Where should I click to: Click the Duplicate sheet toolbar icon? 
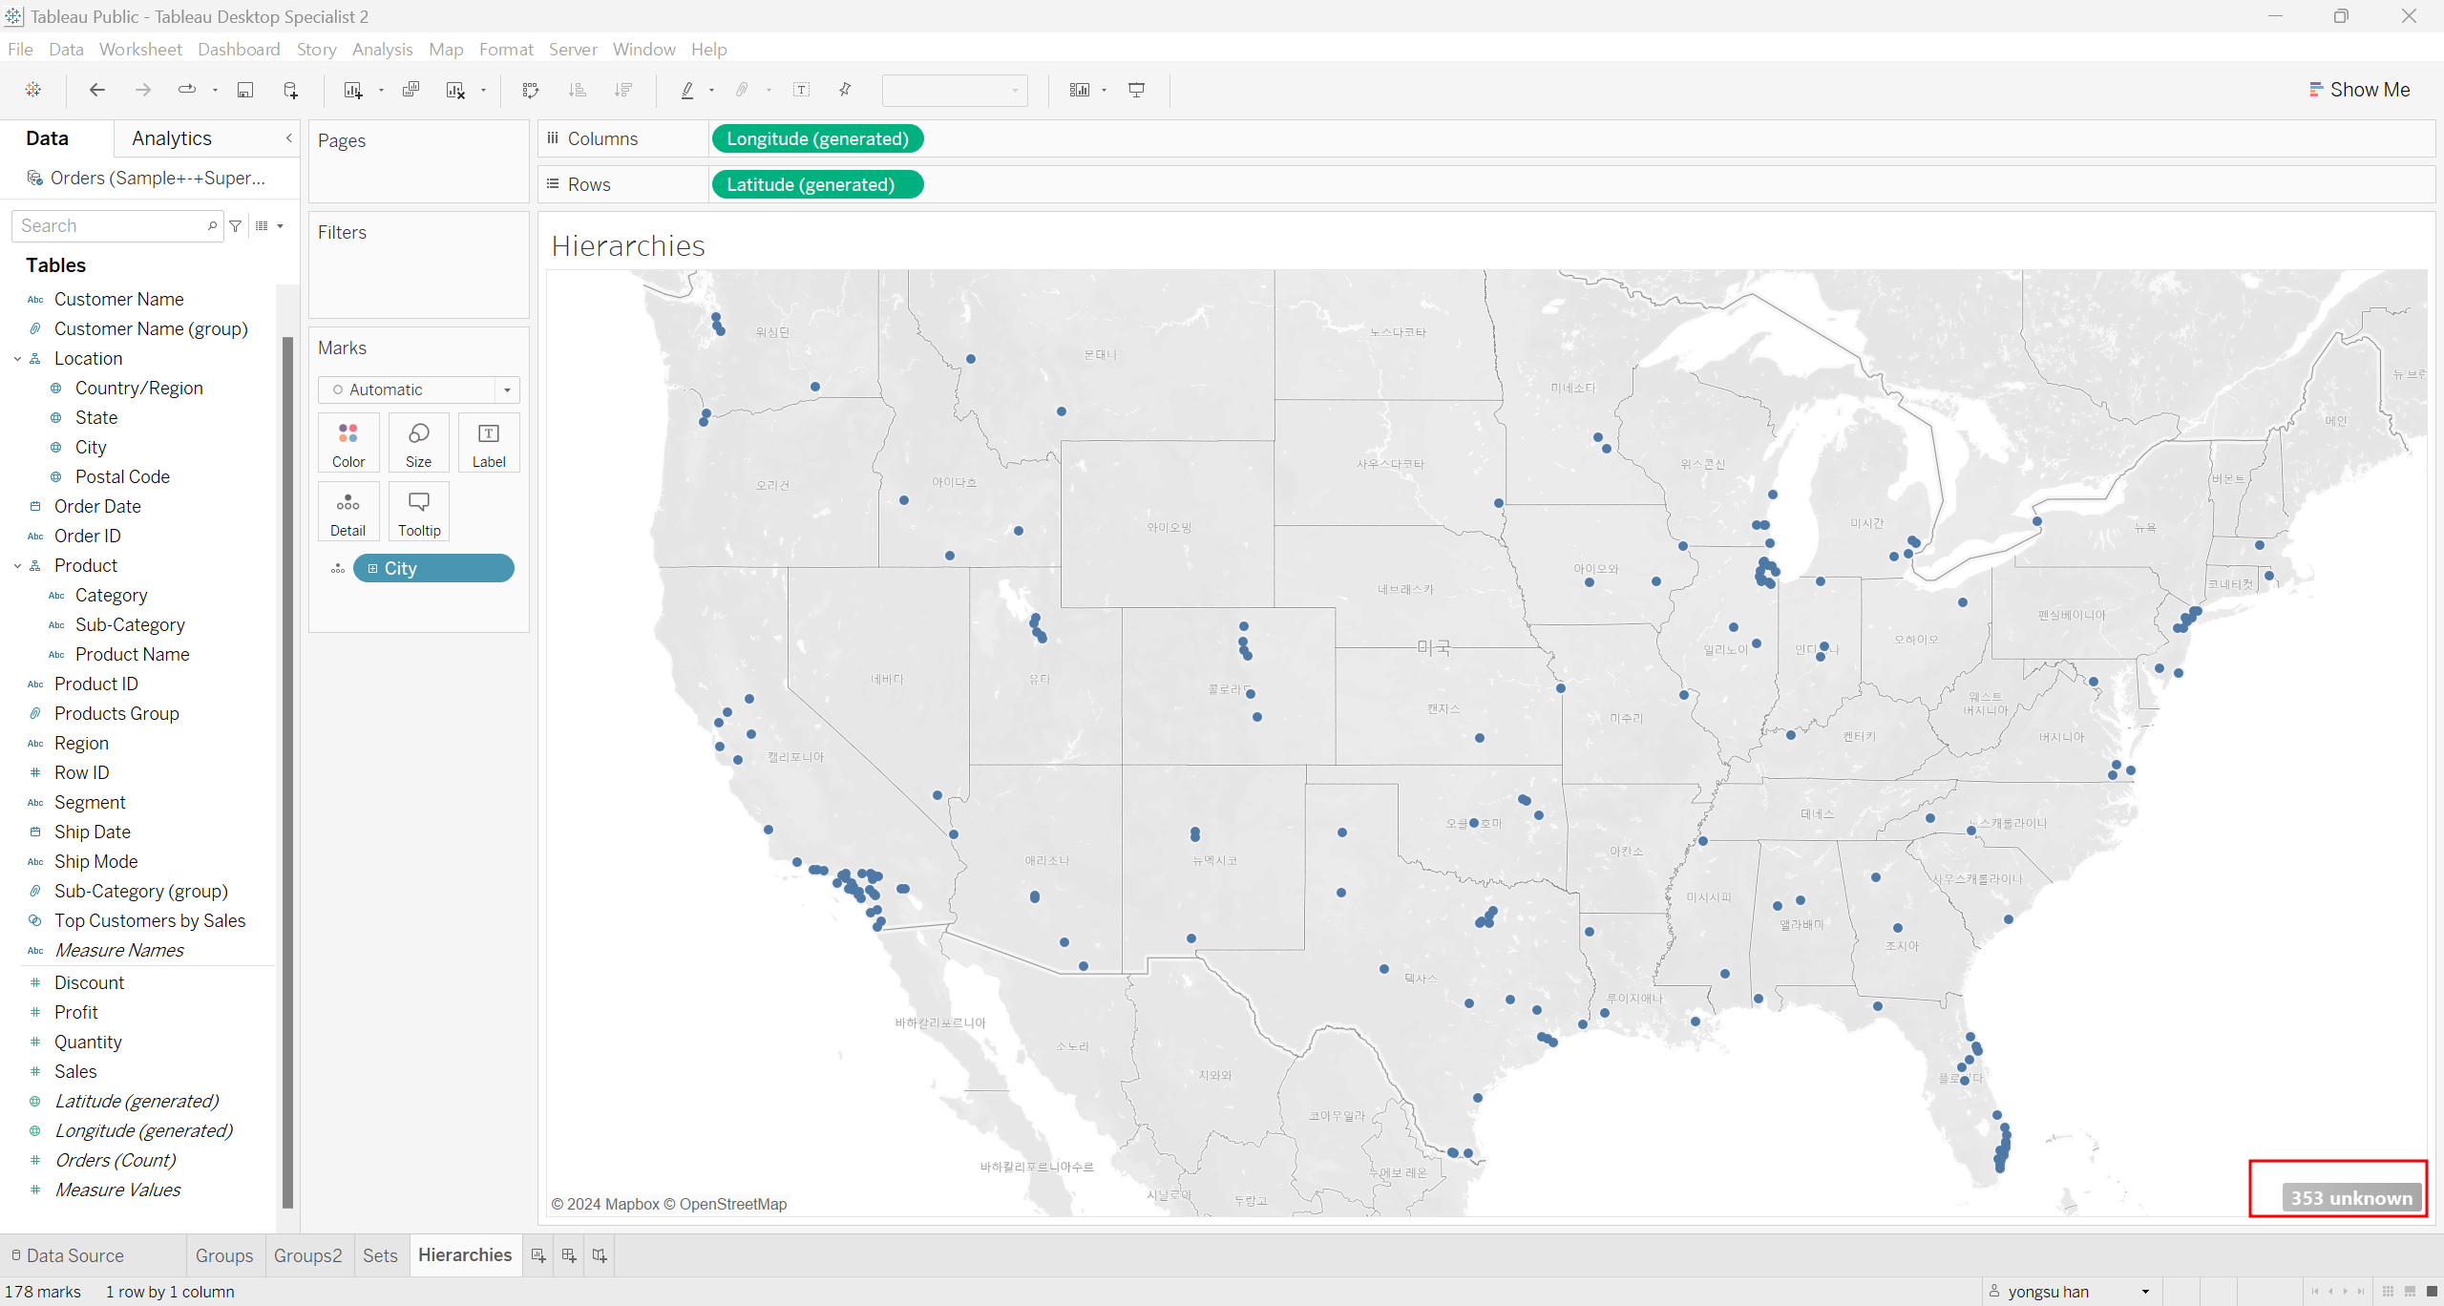click(x=411, y=90)
